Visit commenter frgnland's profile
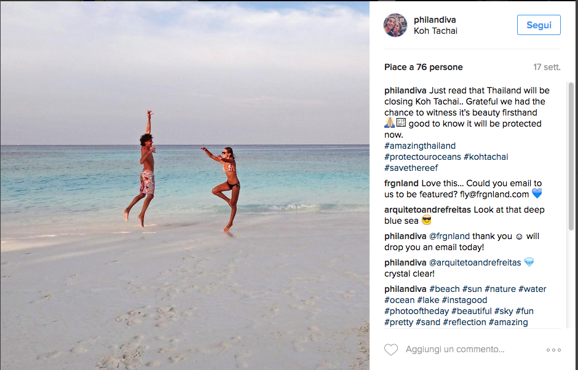The image size is (578, 370). coord(401,183)
